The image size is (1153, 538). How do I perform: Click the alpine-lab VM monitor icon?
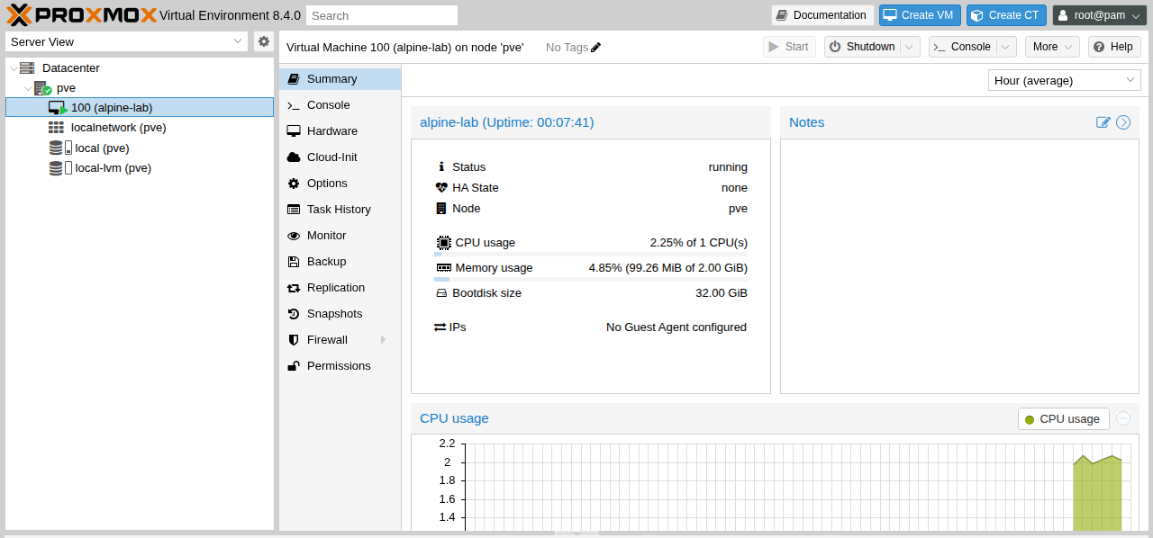point(58,107)
